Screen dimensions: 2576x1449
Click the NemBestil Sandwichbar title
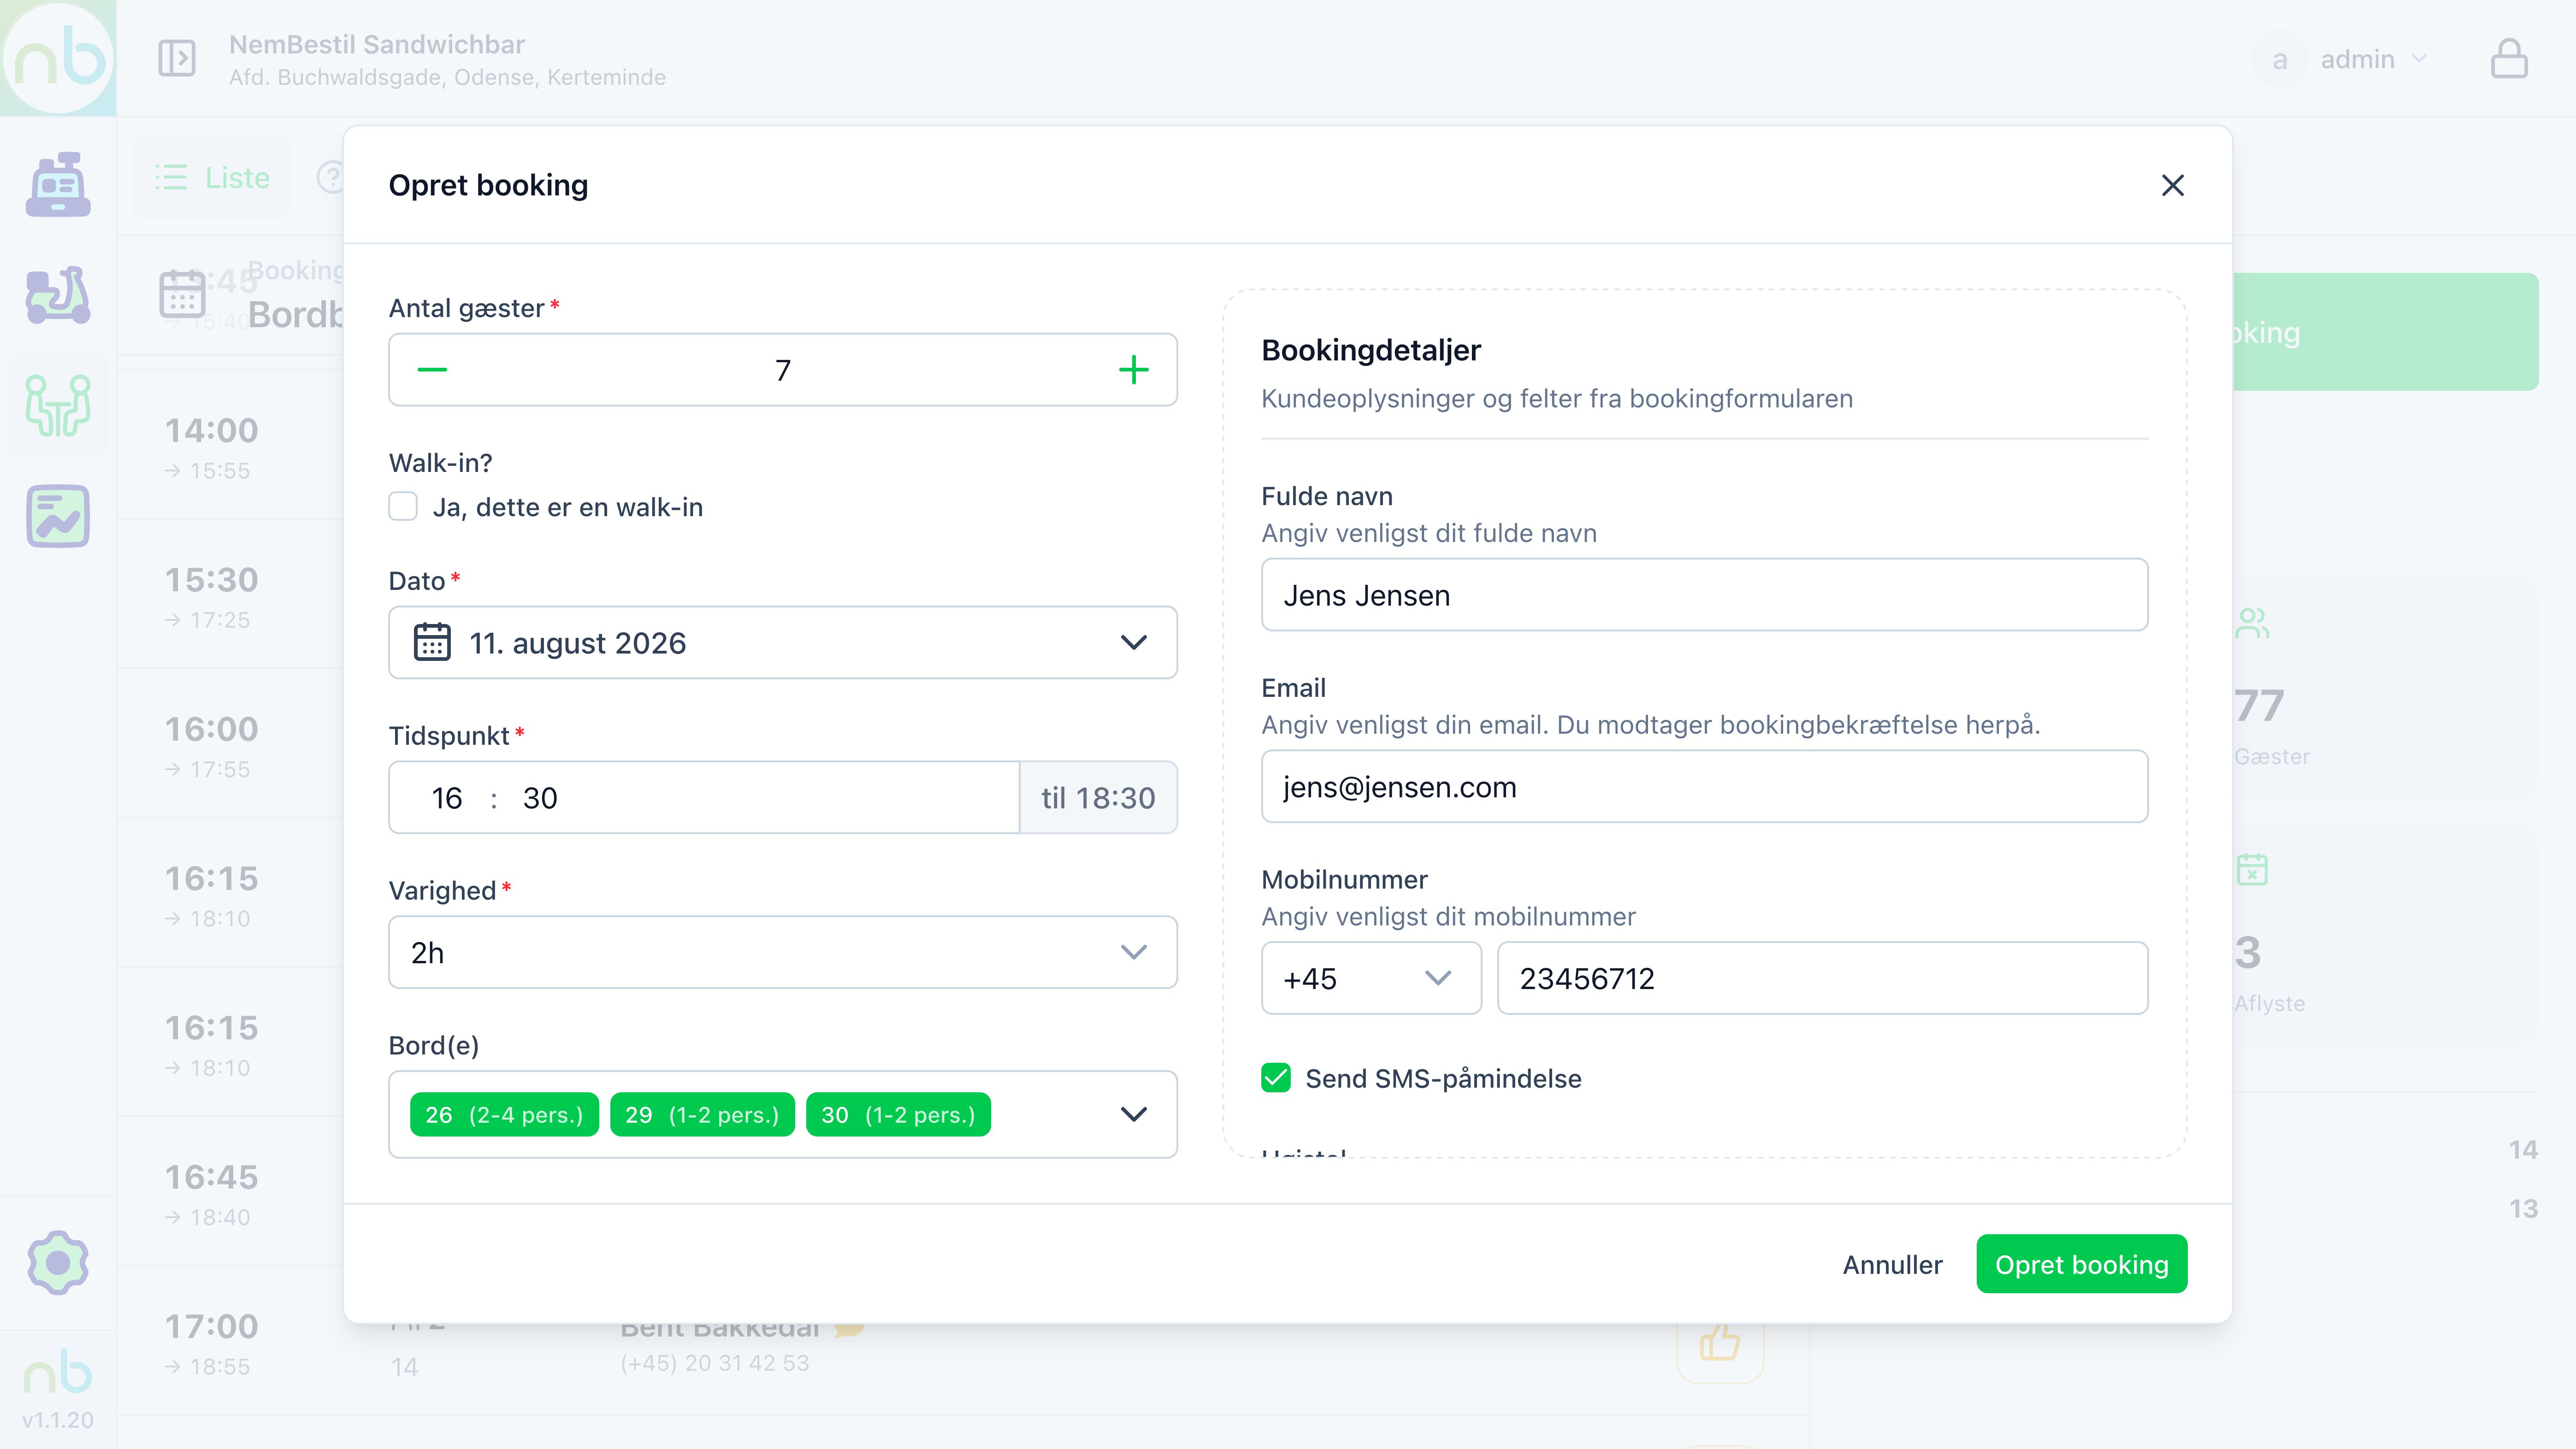click(376, 45)
